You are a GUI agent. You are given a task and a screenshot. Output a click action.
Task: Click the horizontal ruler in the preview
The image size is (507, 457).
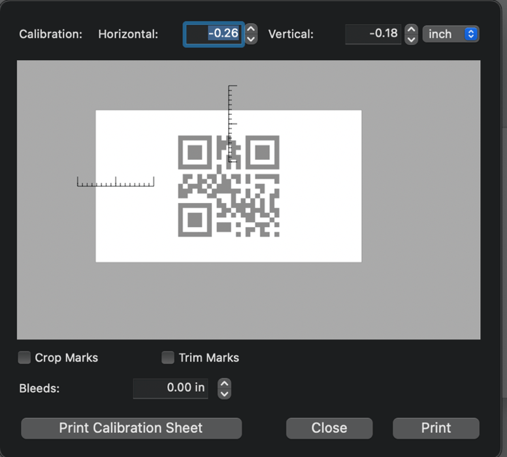[116, 181]
